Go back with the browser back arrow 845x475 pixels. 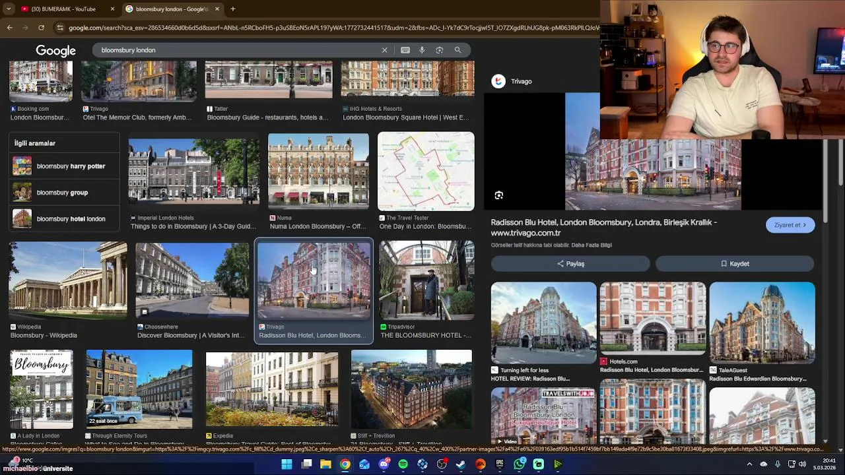tap(9, 28)
